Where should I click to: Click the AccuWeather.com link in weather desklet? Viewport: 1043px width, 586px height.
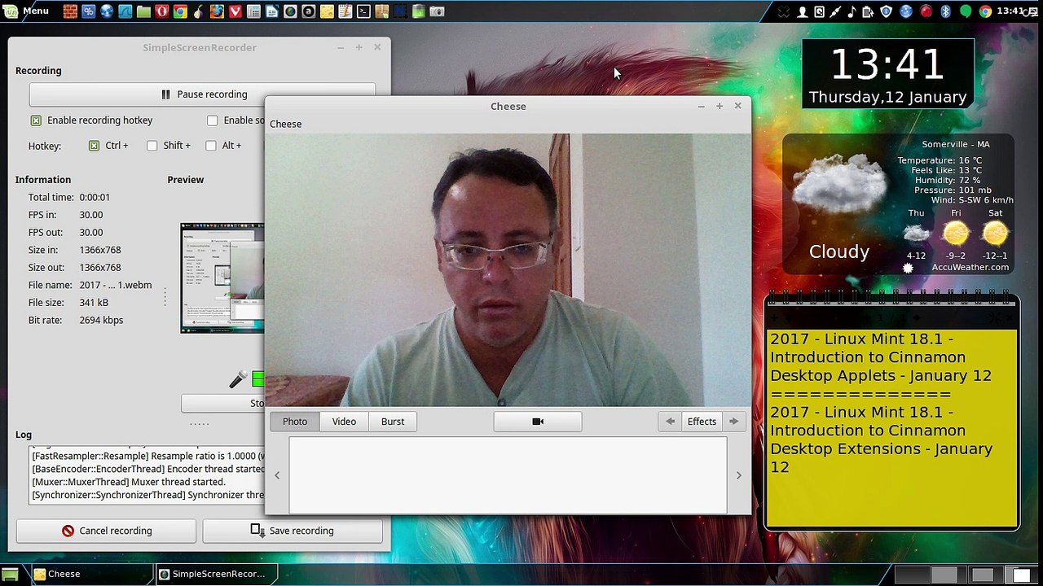tap(970, 267)
